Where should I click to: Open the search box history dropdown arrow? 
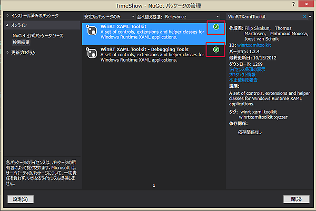[310, 17]
